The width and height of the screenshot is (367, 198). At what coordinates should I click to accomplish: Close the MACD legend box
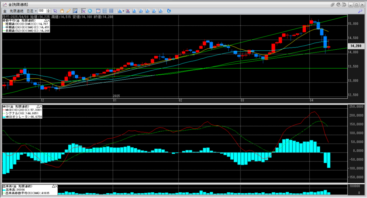(41, 107)
